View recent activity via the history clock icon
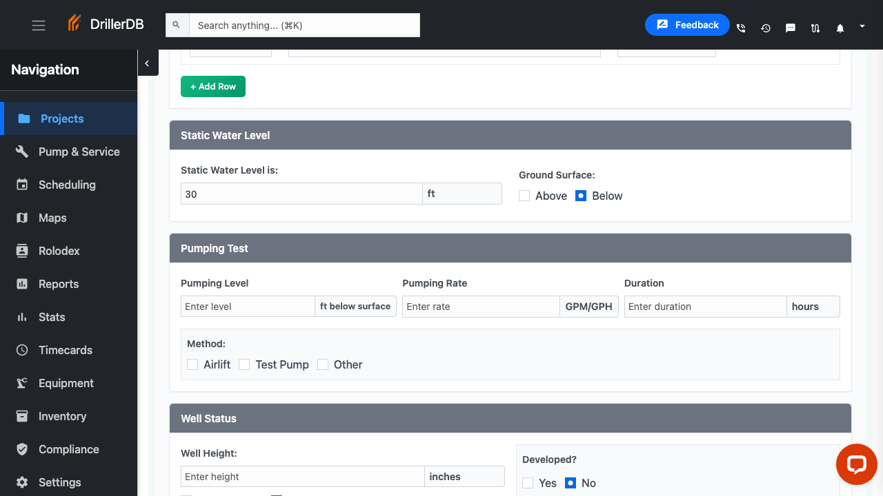The width and height of the screenshot is (883, 496). [765, 28]
